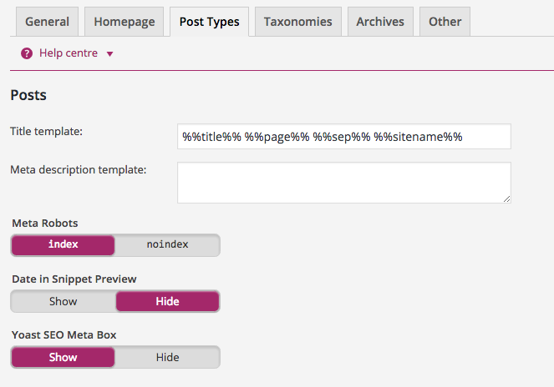Click the Help centre question mark icon
This screenshot has height=387, width=554.
27,53
